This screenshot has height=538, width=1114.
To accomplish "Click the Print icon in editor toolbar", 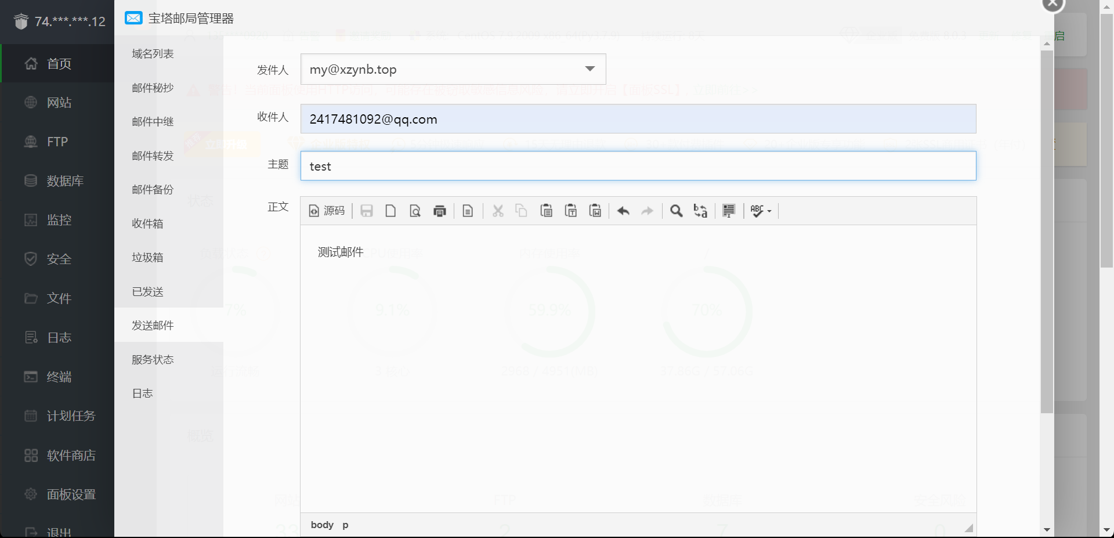I will [x=439, y=211].
